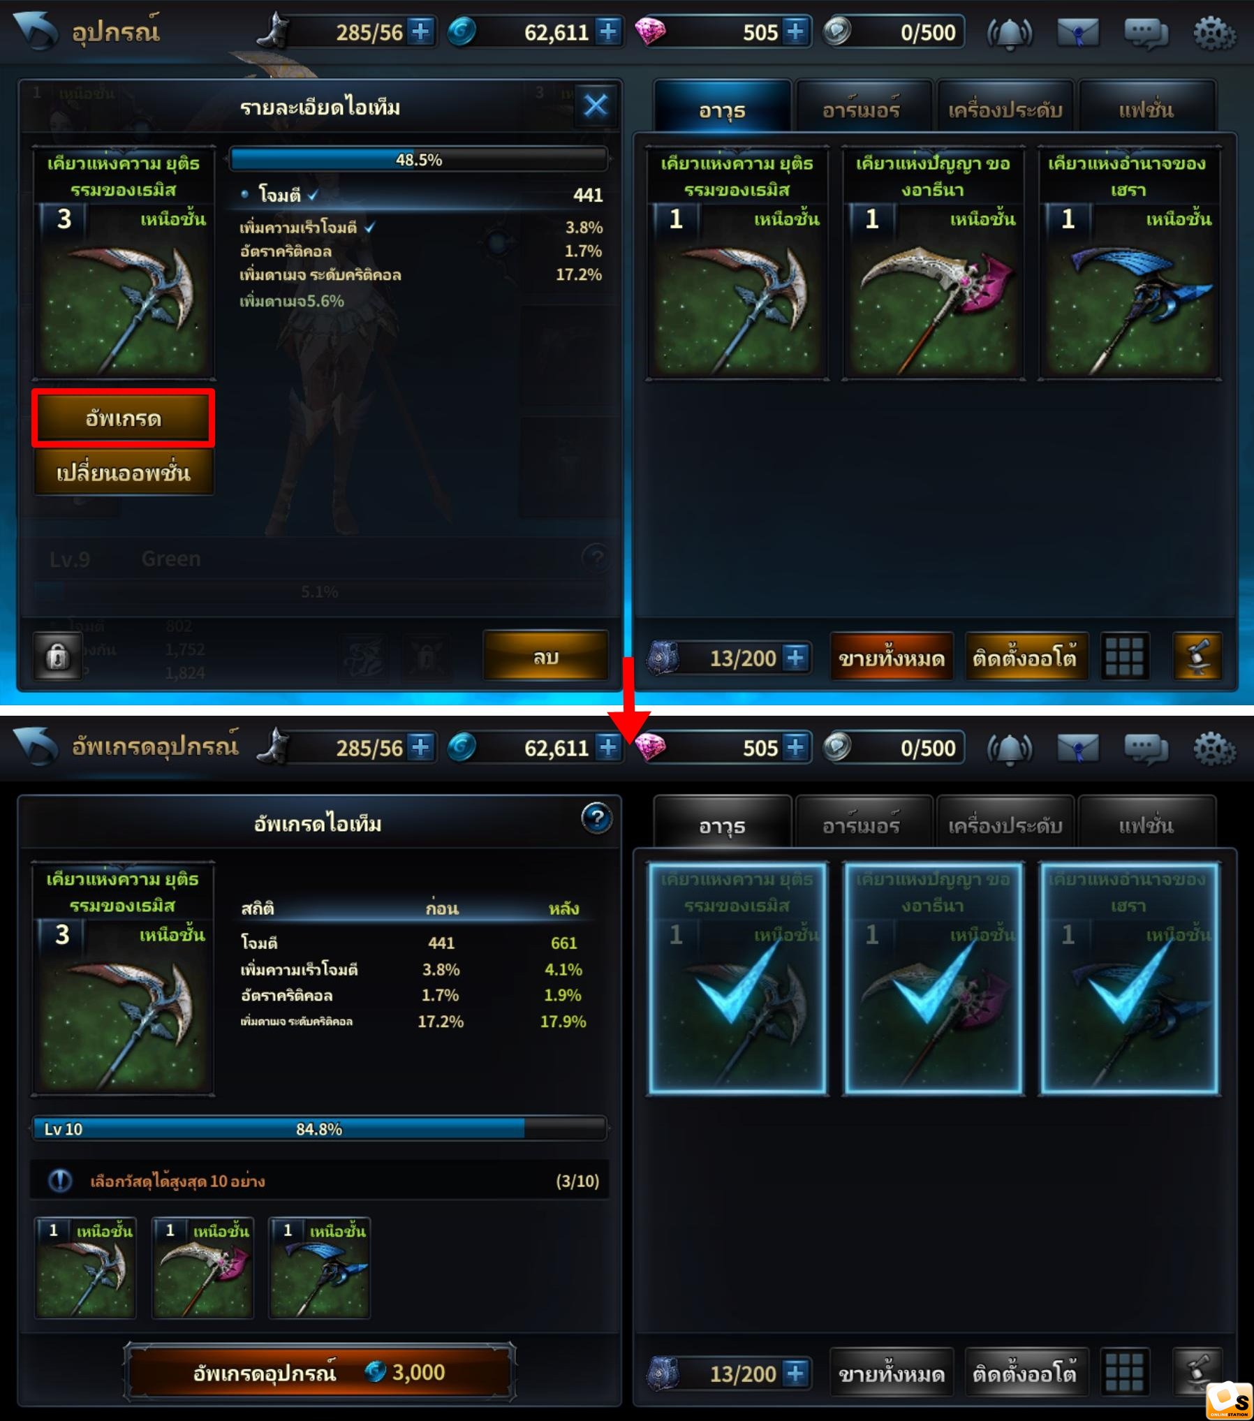Click the help question mark in upgrade panel
Image resolution: width=1254 pixels, height=1421 pixels.
(x=596, y=818)
